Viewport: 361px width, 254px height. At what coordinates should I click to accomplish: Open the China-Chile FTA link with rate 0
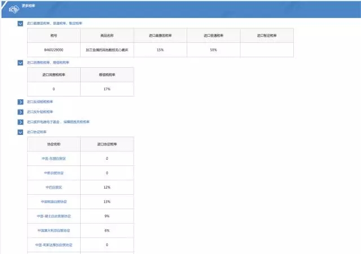coord(54,173)
